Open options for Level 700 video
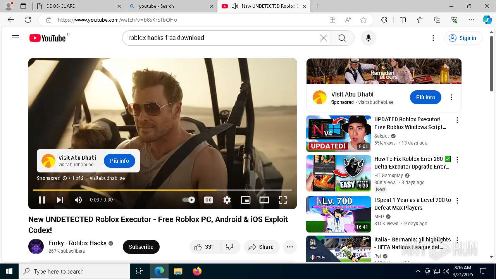The image size is (496, 279). tap(457, 201)
